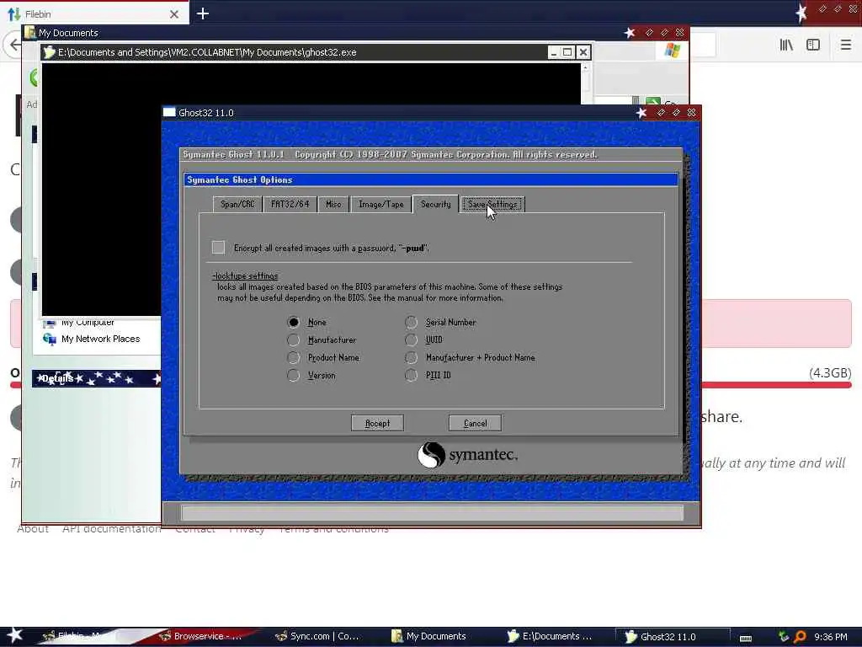The height and width of the screenshot is (647, 862).
Task: Click the star Start button on taskbar
Action: pos(14,635)
